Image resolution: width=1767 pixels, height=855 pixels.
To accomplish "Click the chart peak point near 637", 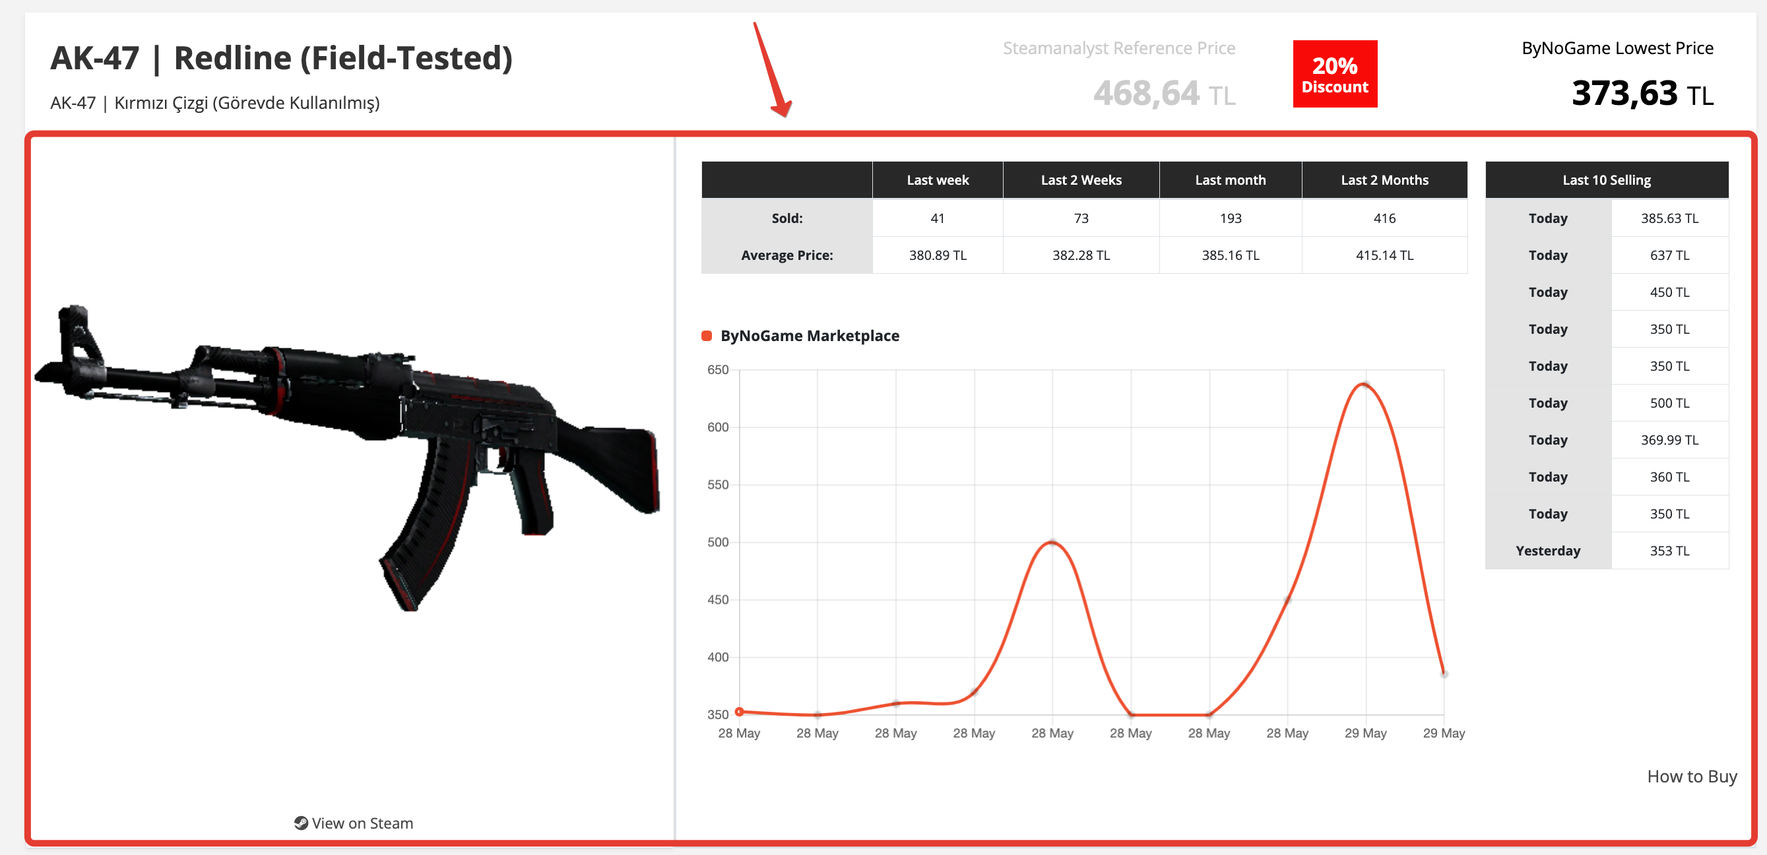I will 1365,385.
